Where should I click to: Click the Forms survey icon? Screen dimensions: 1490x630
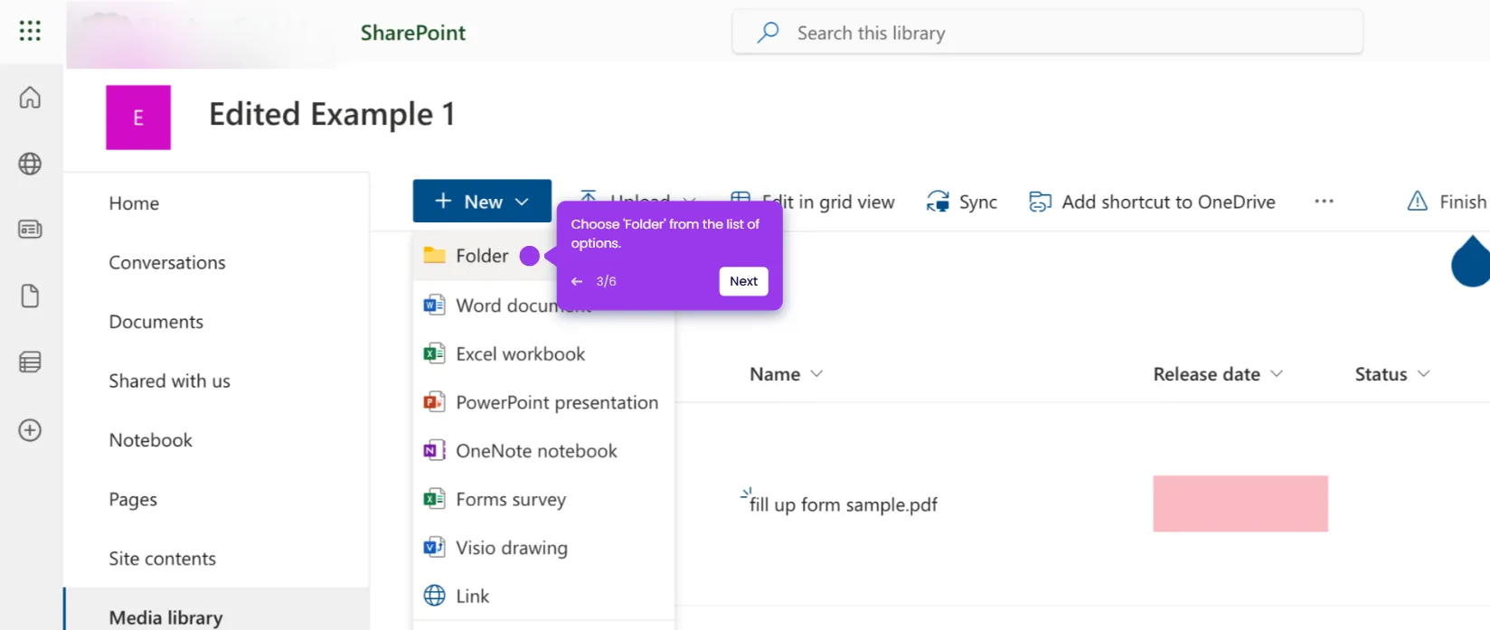point(434,498)
